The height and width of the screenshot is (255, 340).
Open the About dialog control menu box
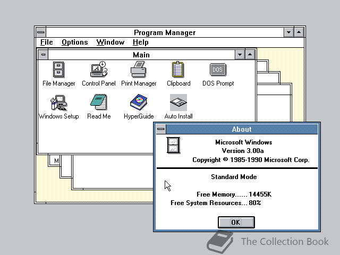(x=161, y=129)
